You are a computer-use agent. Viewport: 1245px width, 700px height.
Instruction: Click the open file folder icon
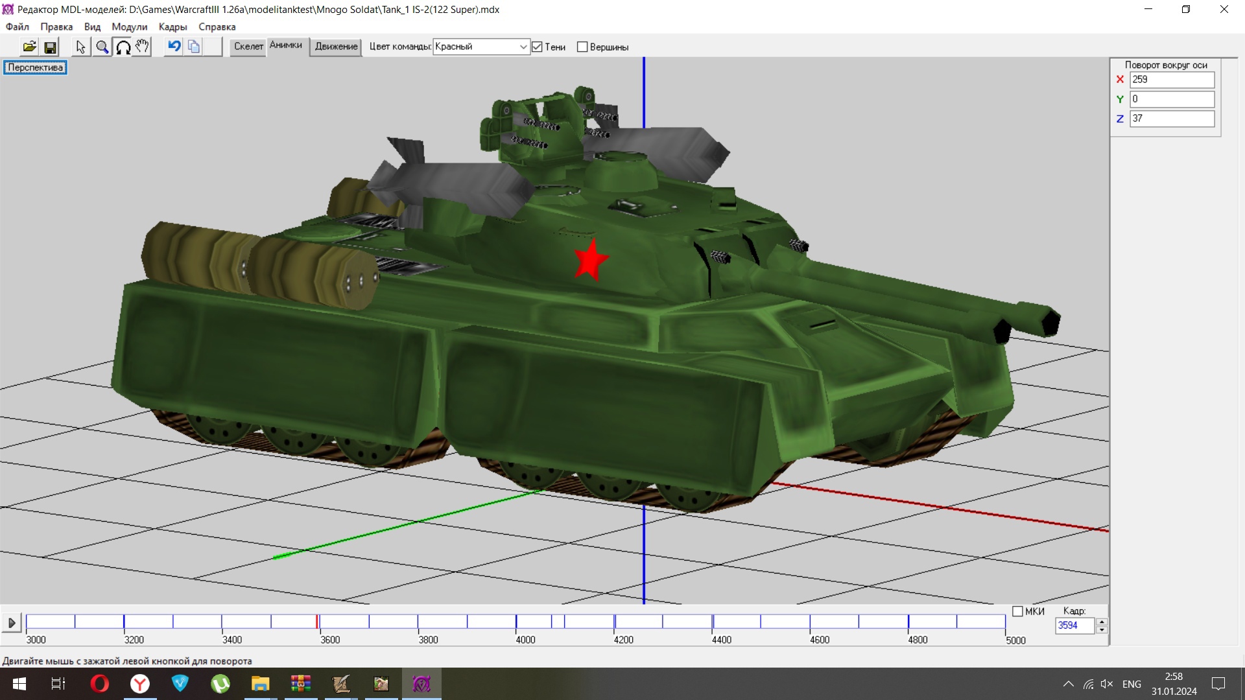pyautogui.click(x=29, y=47)
